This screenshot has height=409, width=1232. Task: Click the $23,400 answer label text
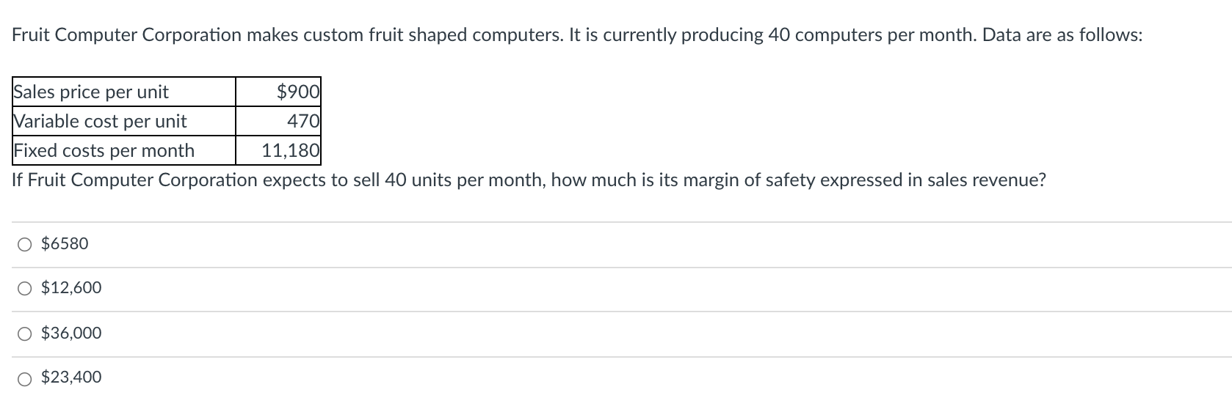[71, 377]
